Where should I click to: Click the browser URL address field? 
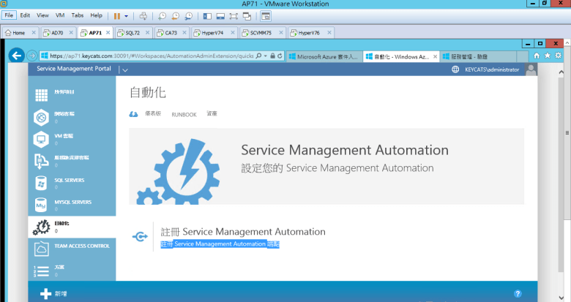[146, 56]
